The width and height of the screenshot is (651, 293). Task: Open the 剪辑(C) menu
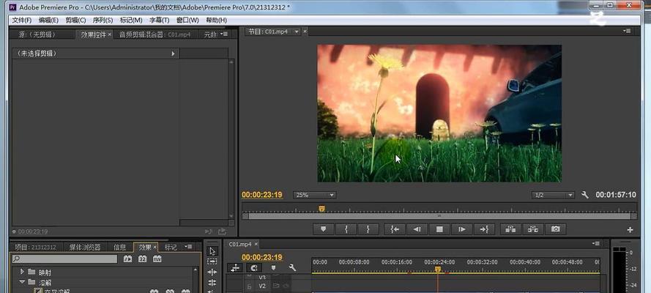[x=75, y=20]
